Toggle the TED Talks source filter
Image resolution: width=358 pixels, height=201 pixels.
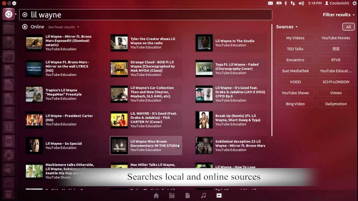pos(295,49)
